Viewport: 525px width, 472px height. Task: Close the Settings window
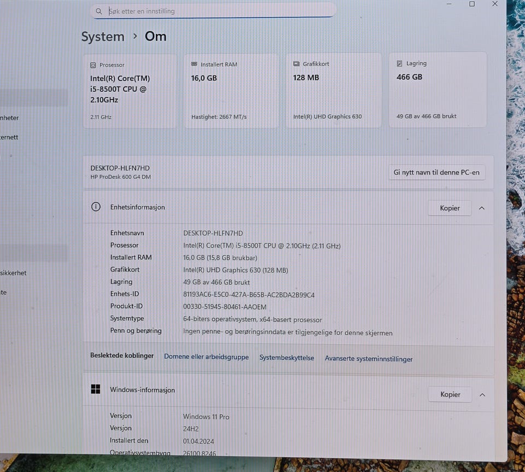pyautogui.click(x=495, y=4)
